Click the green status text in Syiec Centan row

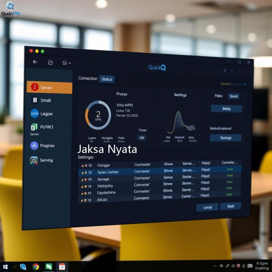point(230,169)
